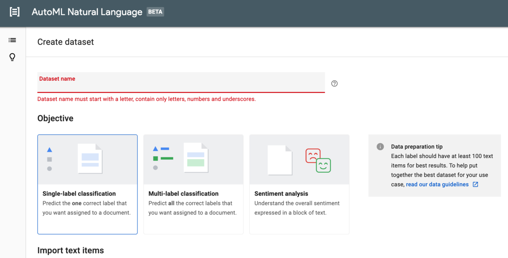Image resolution: width=508 pixels, height=258 pixels.
Task: Click the info icon in Data preparation tip
Action: coord(380,147)
